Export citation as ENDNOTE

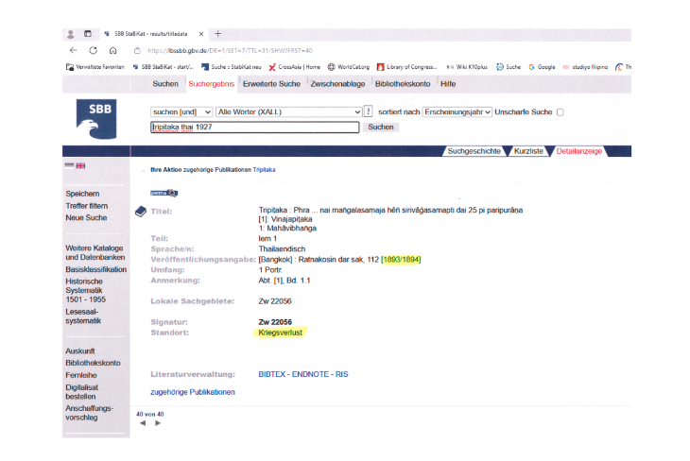(x=310, y=374)
